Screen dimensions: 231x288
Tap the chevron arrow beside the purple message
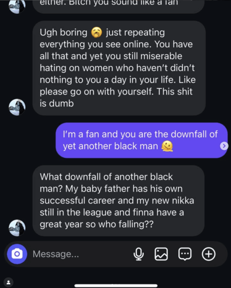(x=224, y=146)
